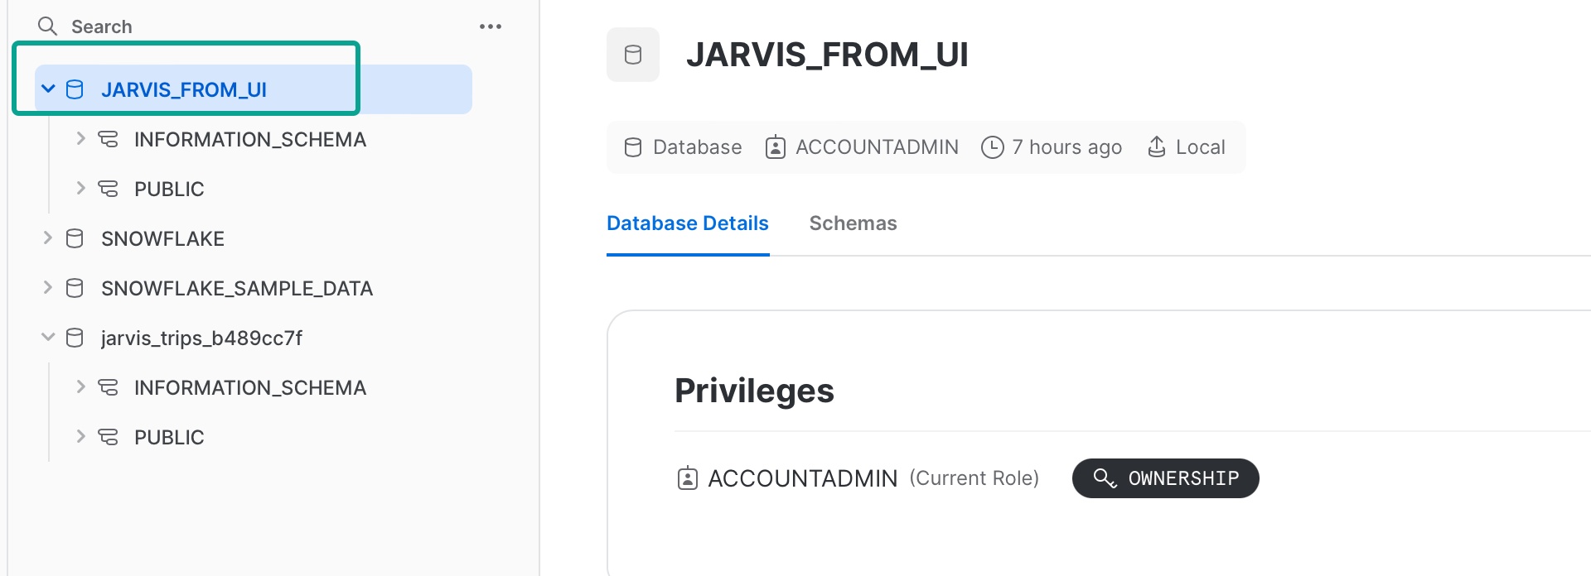1591x576 pixels.
Task: Click the OWNERSHIP privilege button
Action: (x=1165, y=478)
